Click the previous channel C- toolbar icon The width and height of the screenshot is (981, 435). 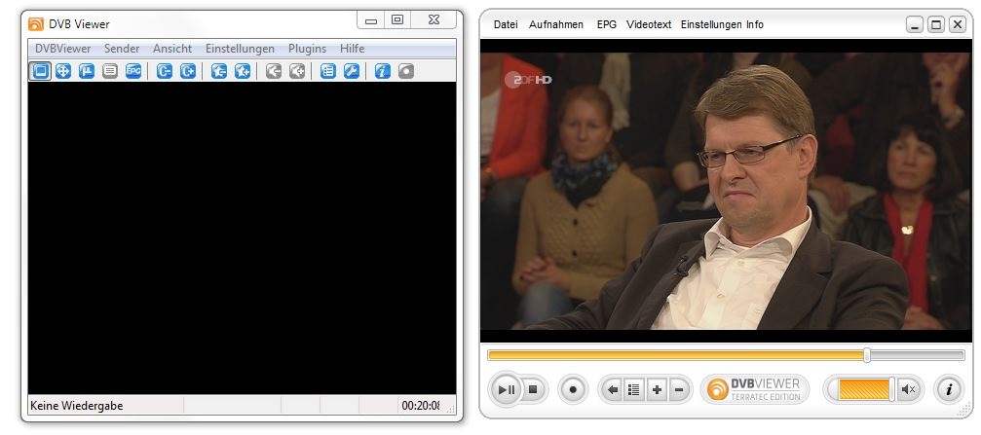(165, 71)
